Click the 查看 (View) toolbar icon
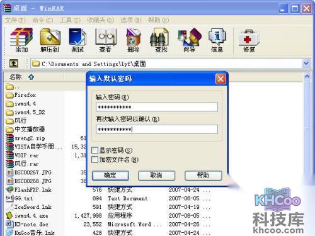Screen dimensions: 315x236 pyautogui.click(x=105, y=40)
